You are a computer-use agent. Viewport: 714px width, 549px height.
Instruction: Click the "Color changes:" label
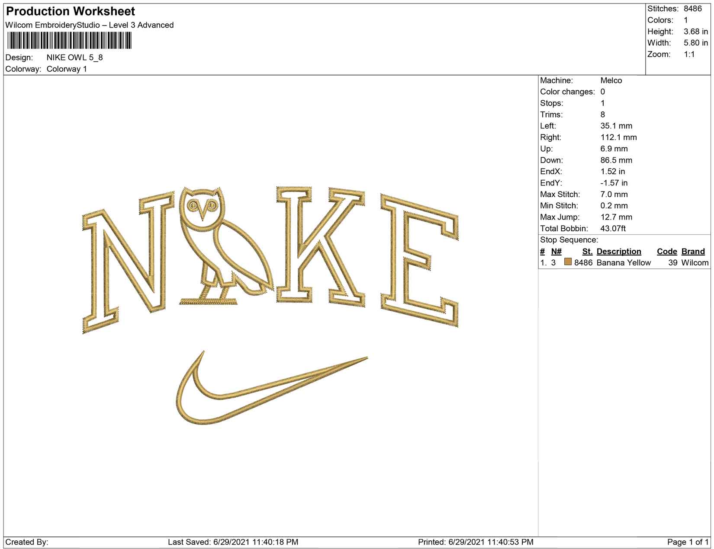[x=568, y=92]
